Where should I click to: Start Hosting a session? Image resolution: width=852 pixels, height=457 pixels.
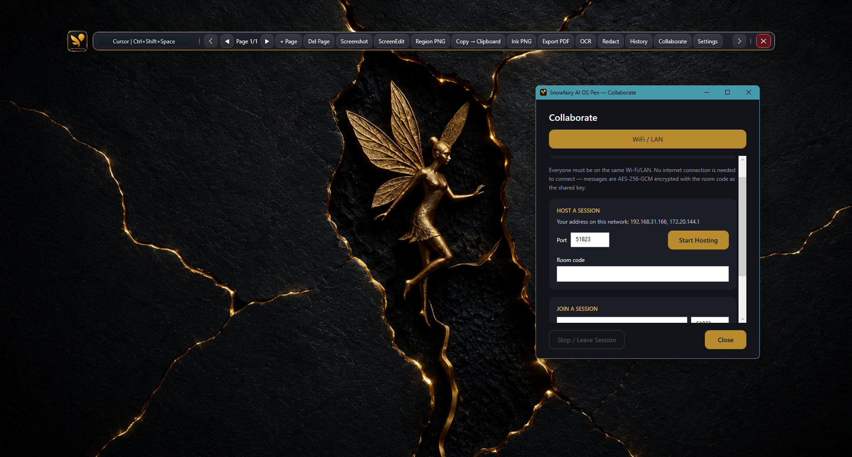click(x=698, y=240)
